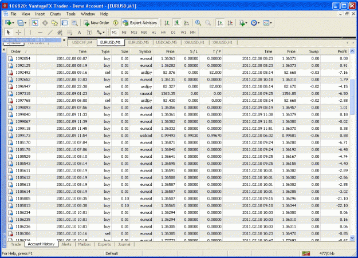Viewport: 358px width, 258px height.
Task: Expand the New Chart dropdown arrow
Action: [x=13, y=23]
